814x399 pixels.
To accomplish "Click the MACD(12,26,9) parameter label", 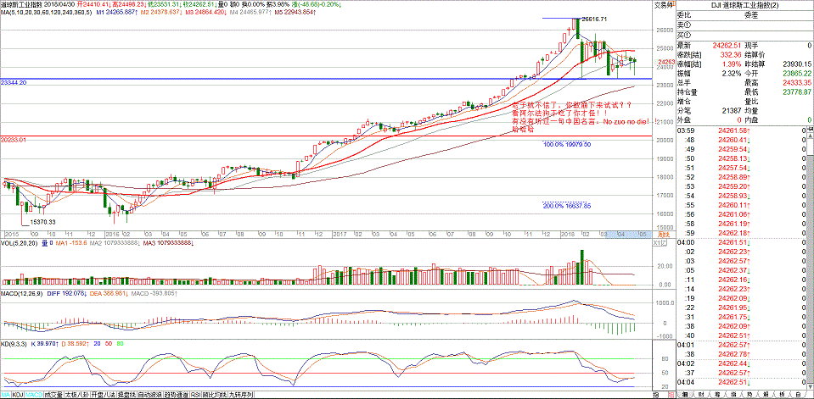I will pos(24,294).
